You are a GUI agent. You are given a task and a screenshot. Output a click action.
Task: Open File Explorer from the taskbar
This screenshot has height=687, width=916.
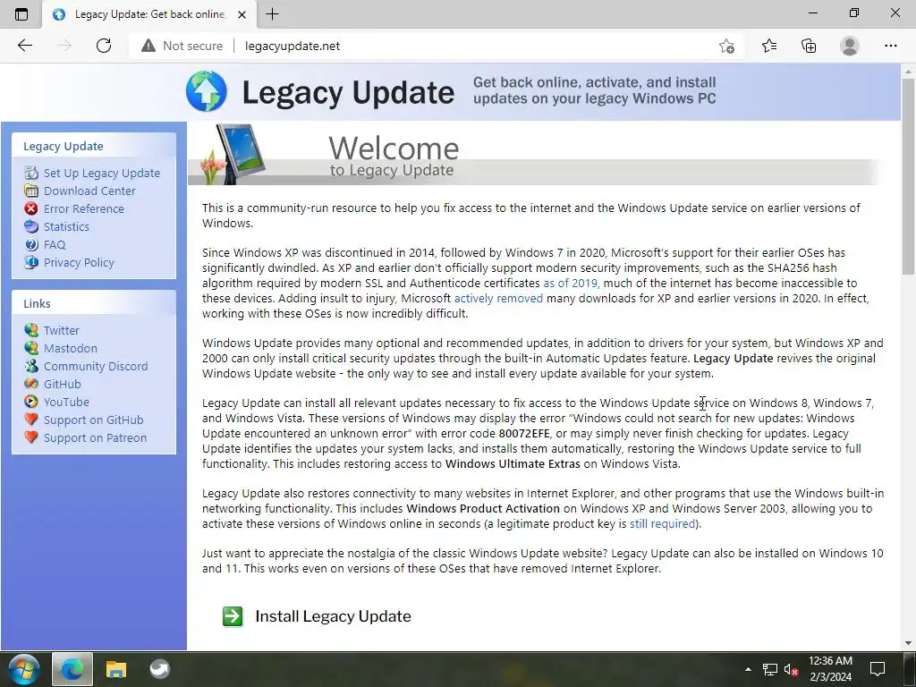click(115, 669)
